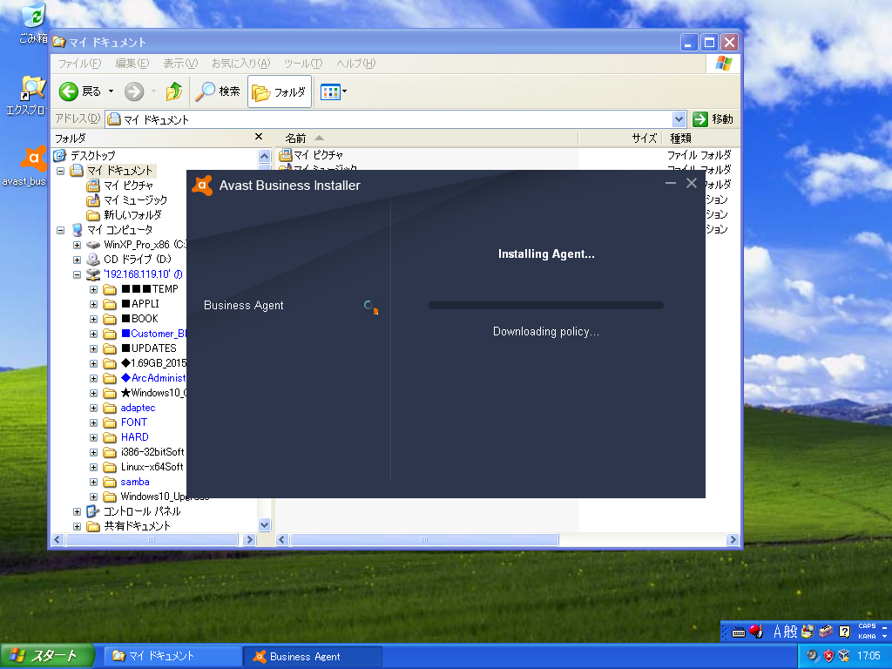Toggle the フォルダ folder pane button
The image size is (892, 669).
[x=280, y=91]
